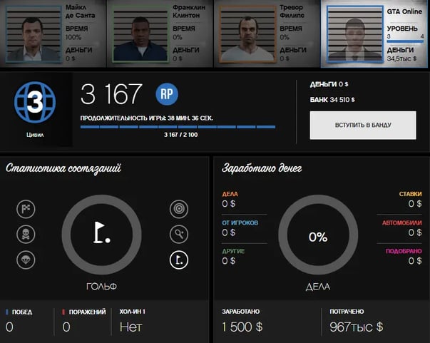Click the 0% earnings donut chart
The image size is (430, 343).
318,236
